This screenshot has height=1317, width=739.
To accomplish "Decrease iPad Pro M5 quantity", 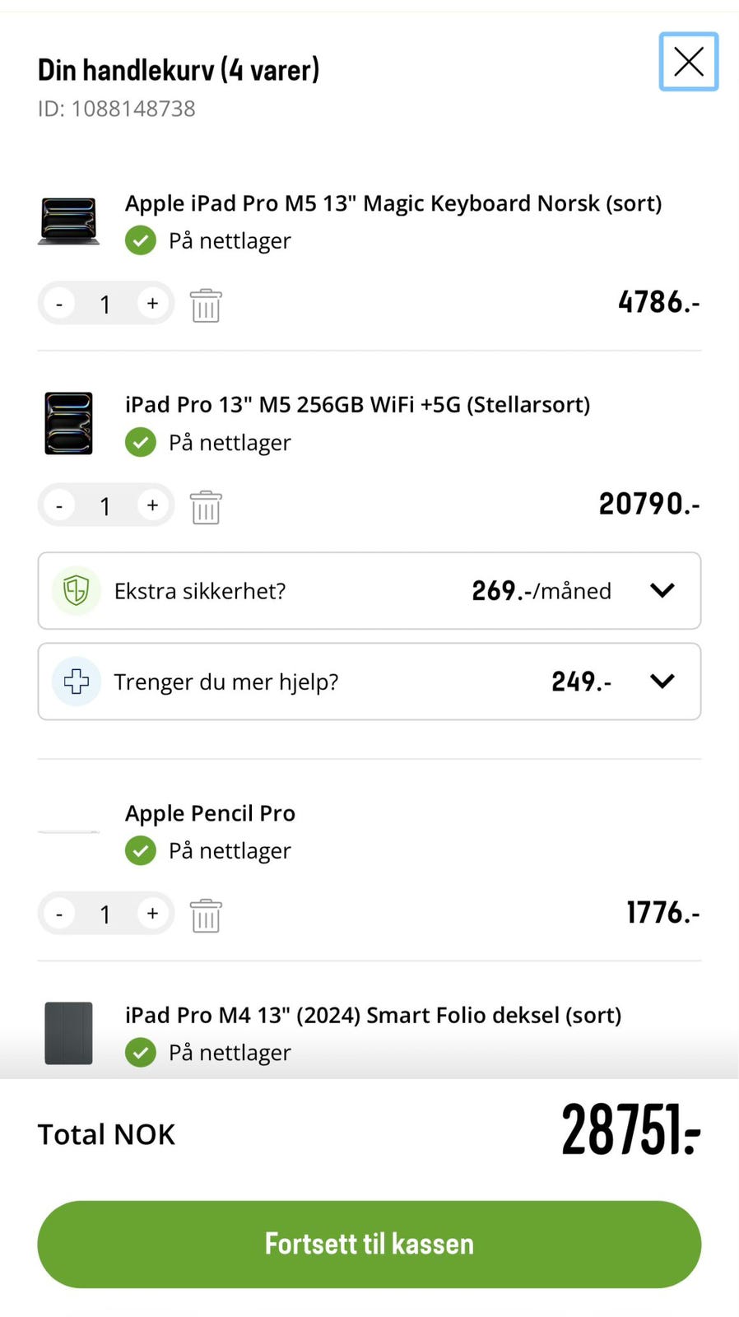I will [x=59, y=506].
